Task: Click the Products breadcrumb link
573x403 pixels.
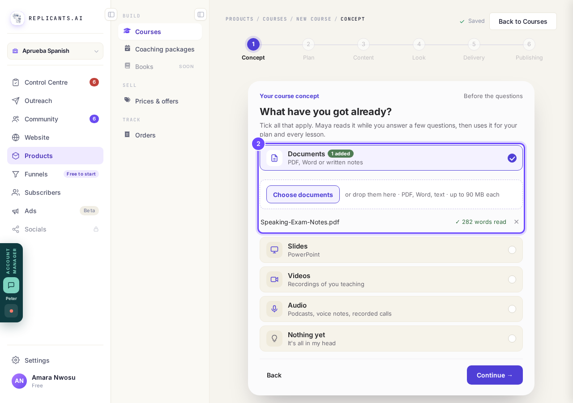Action: (x=239, y=19)
